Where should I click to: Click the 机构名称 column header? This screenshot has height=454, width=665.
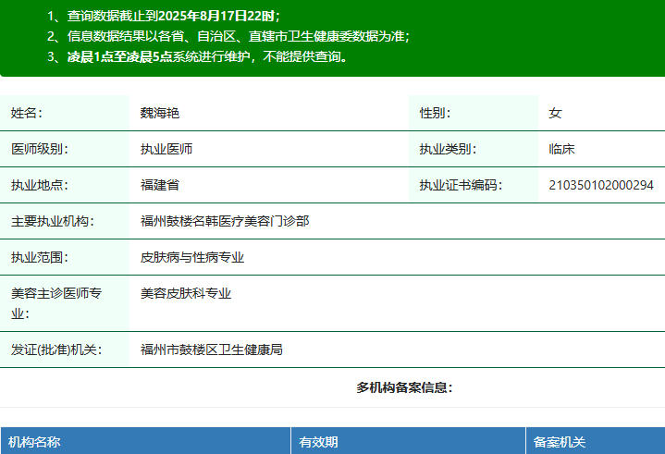pyautogui.click(x=34, y=443)
